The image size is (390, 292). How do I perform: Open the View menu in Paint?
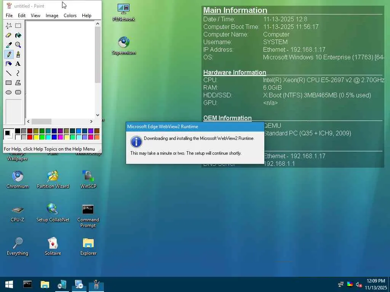(x=35, y=15)
